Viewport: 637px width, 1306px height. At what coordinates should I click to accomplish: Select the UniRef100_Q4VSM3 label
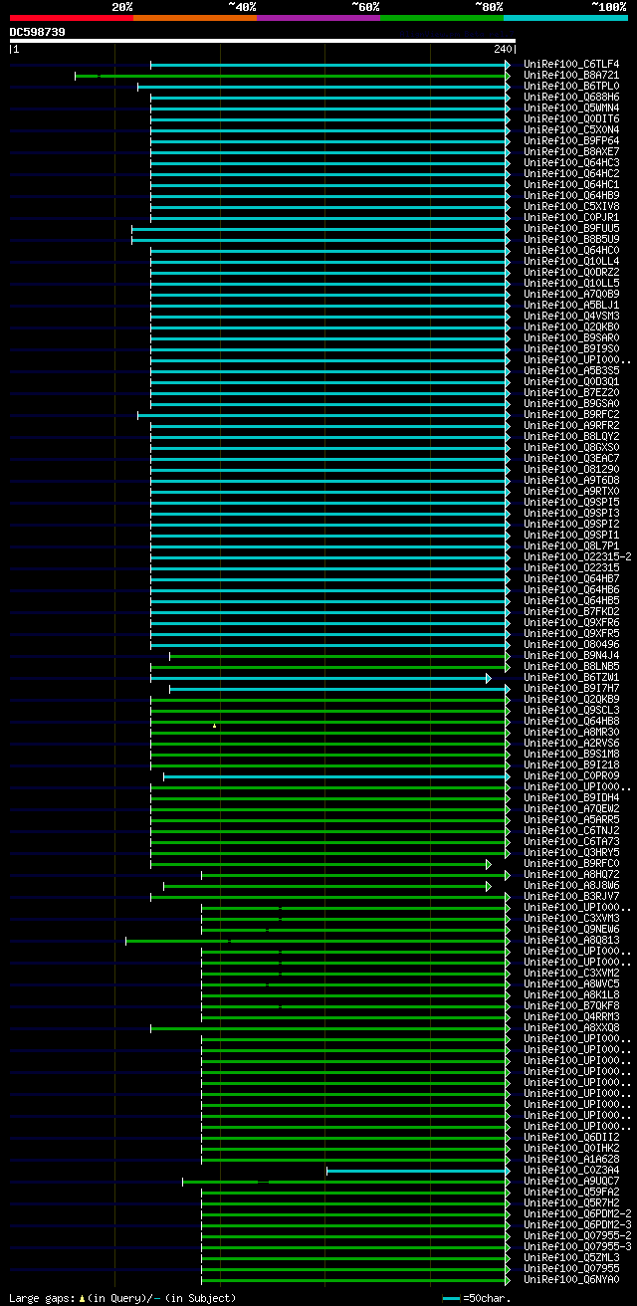pos(571,317)
